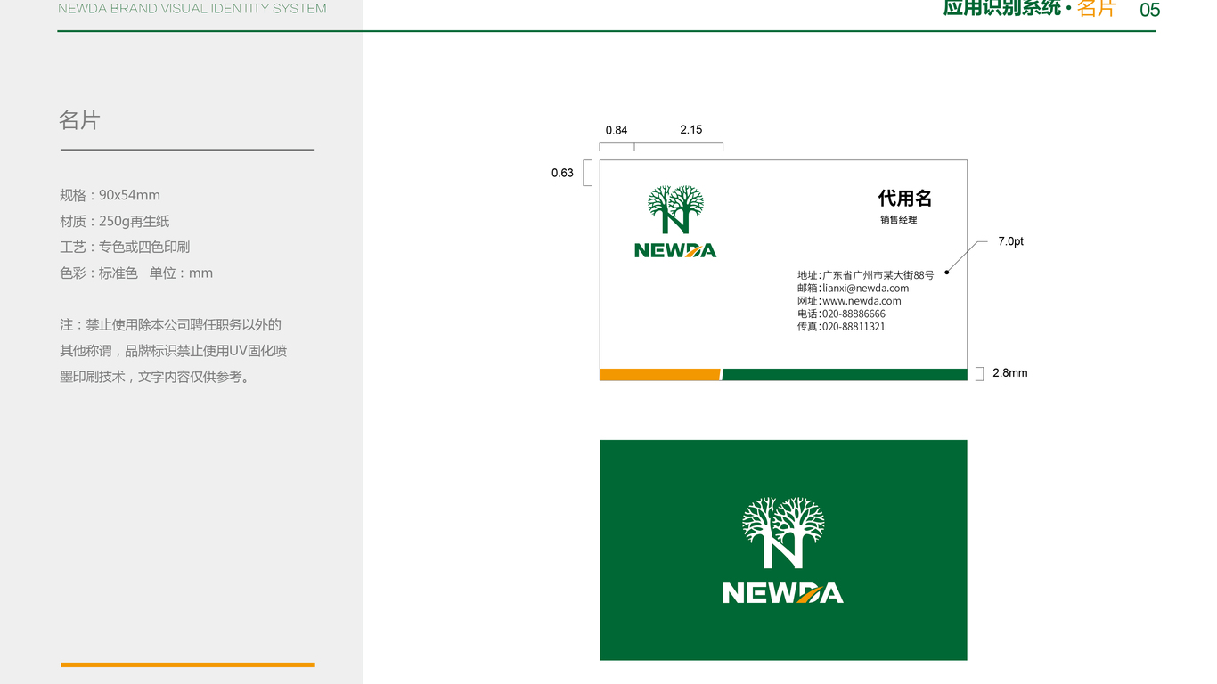Image resolution: width=1217 pixels, height=684 pixels.
Task: Click the line 色彩：标准色 单位：mm
Action: tap(136, 273)
